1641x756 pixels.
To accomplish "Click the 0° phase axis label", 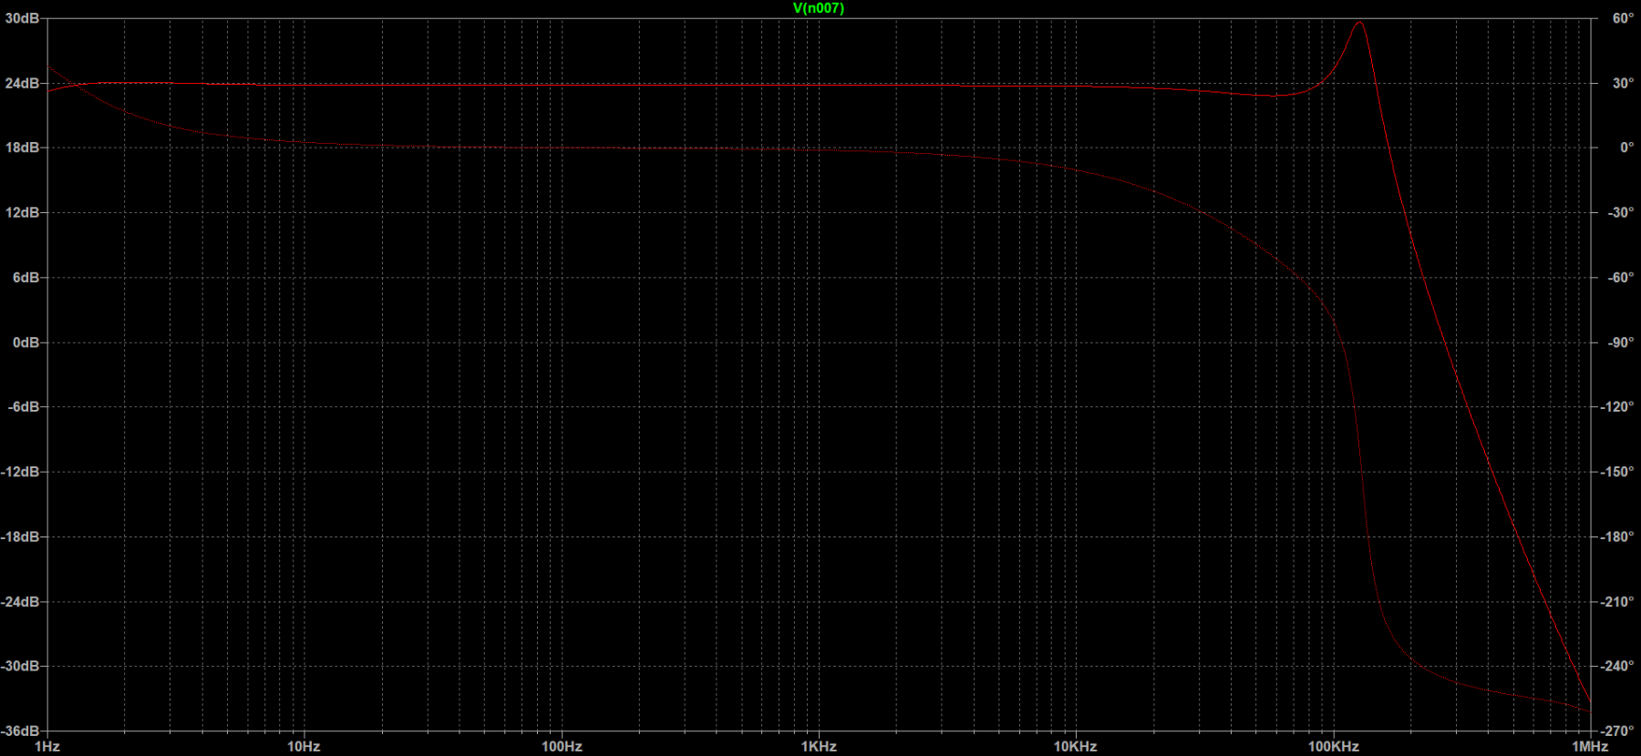I will (x=1626, y=148).
